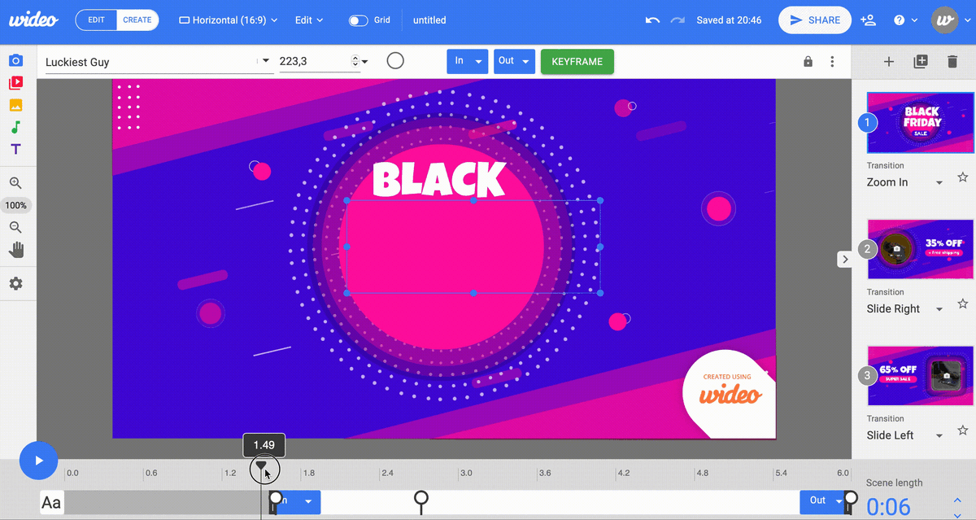Open the Zoom In transition dropdown
This screenshot has height=520, width=976.
click(905, 182)
